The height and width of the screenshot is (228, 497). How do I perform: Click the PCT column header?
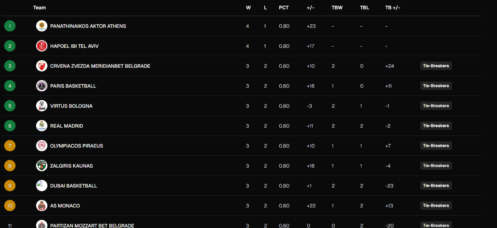tap(284, 8)
